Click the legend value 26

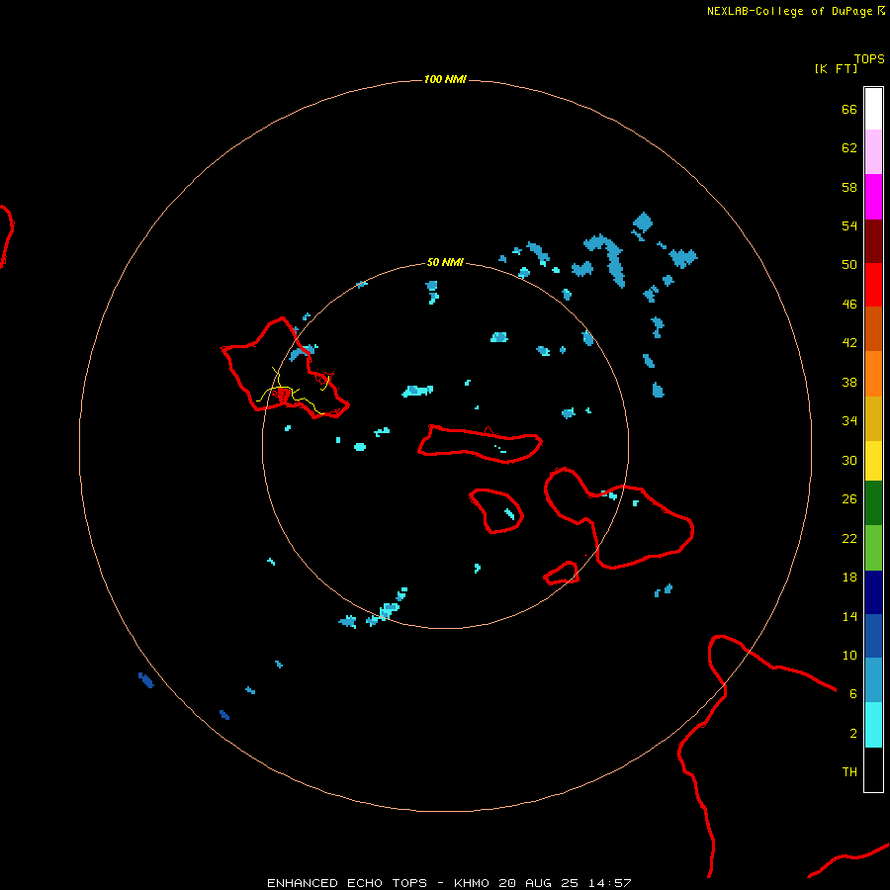(849, 499)
